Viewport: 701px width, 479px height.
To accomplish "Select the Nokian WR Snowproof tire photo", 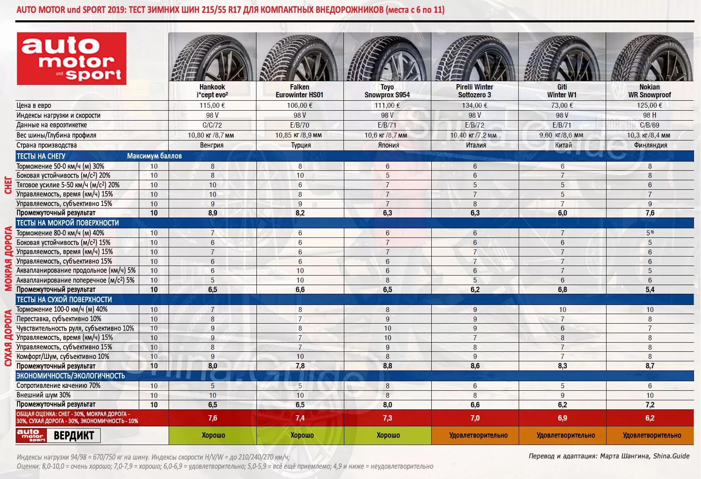I will pos(650,57).
